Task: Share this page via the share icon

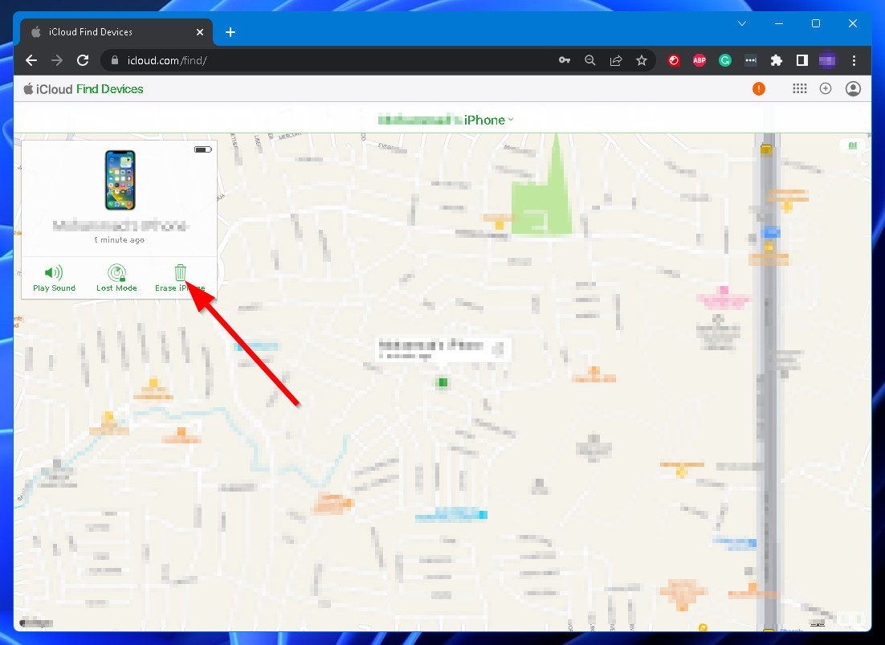Action: coord(616,60)
